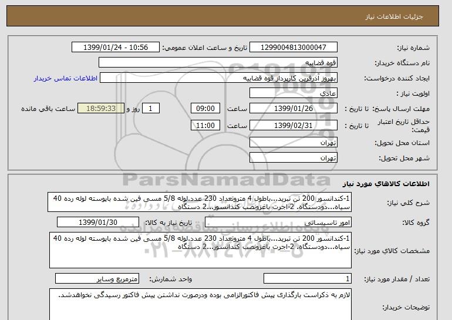Click label تاریخ نیاز به کالا
Viewport: 452px width, 320px height.
tap(168, 223)
